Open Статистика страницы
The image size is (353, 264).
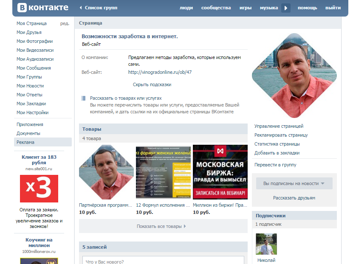[x=277, y=144]
